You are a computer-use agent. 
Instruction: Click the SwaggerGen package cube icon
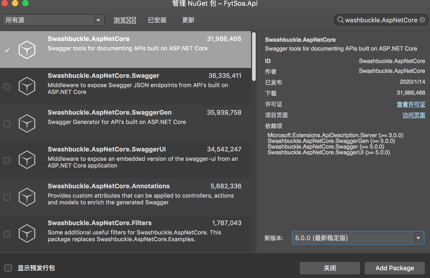(27, 123)
